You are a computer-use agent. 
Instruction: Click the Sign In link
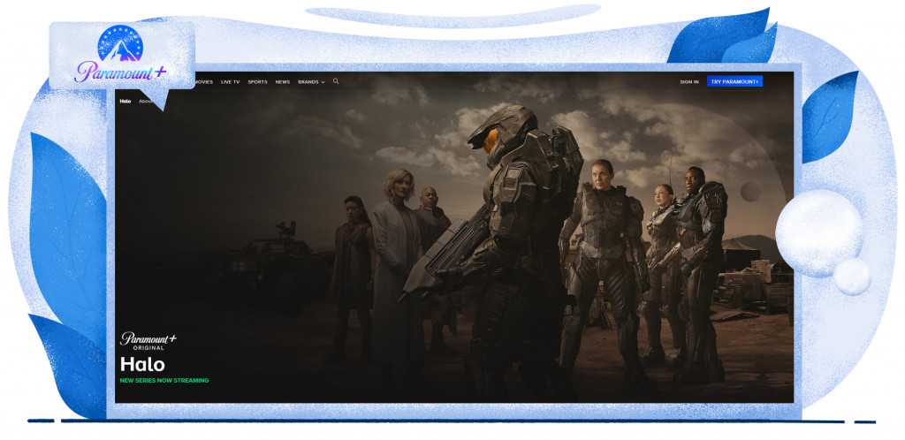click(689, 82)
